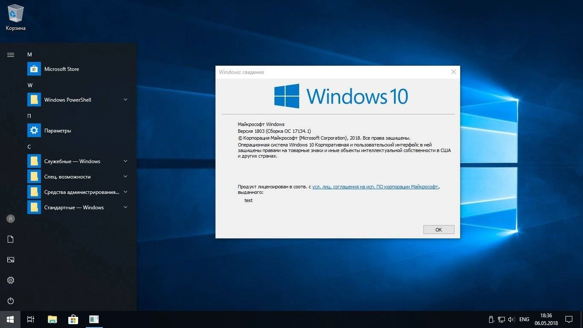Click the Стандартные — Windows folder icon

click(x=34, y=207)
